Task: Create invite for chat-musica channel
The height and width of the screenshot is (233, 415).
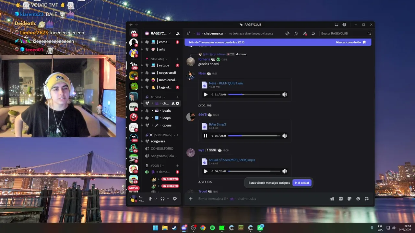Action: coord(173,103)
